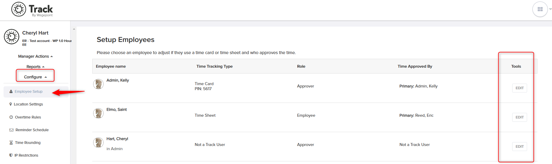Open the apps grid icon at top right
Viewport: 552px width, 164px height.
tap(540, 9)
